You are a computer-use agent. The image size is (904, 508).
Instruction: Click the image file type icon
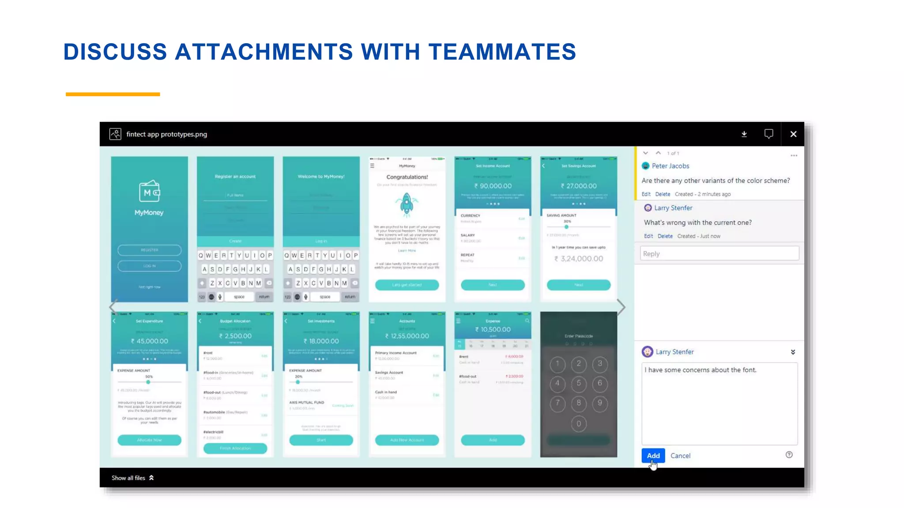tap(115, 134)
